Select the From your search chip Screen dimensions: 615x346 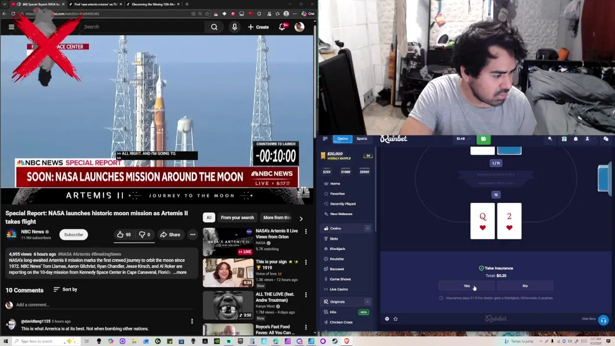(x=237, y=218)
